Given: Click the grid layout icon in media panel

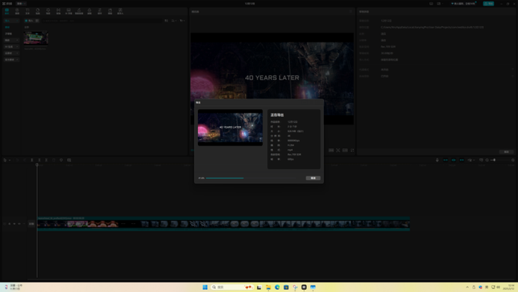Looking at the screenshot, I should [x=166, y=20].
